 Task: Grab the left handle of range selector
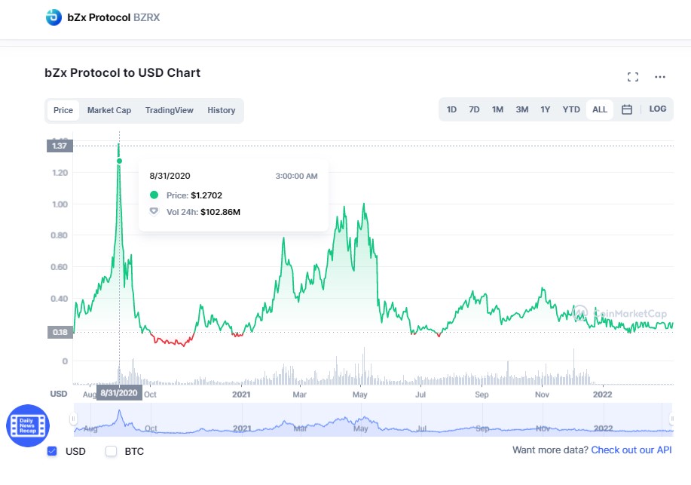73,419
